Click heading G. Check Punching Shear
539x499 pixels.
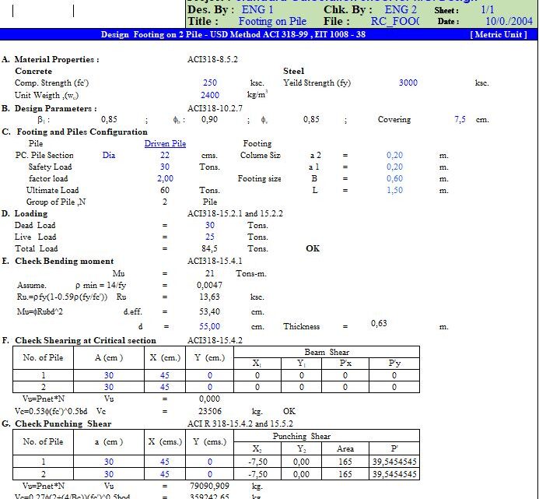(x=56, y=423)
